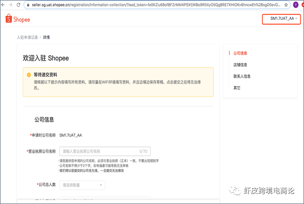Click the browser back arrow
This screenshot has height=204, width=304.
pos(3,5)
